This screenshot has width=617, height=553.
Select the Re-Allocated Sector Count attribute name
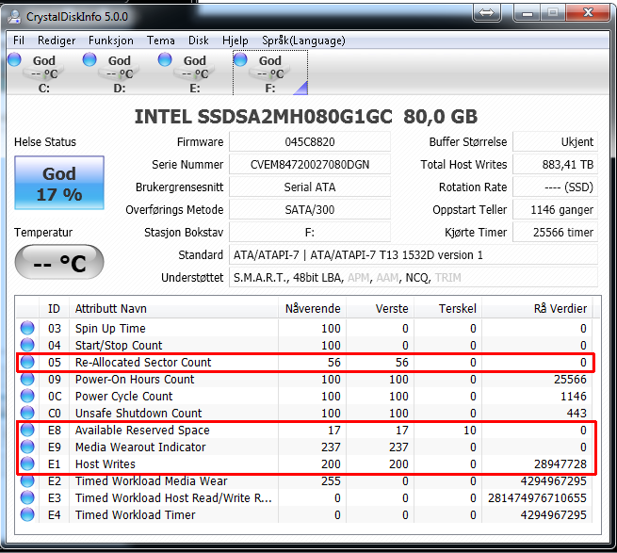click(143, 362)
